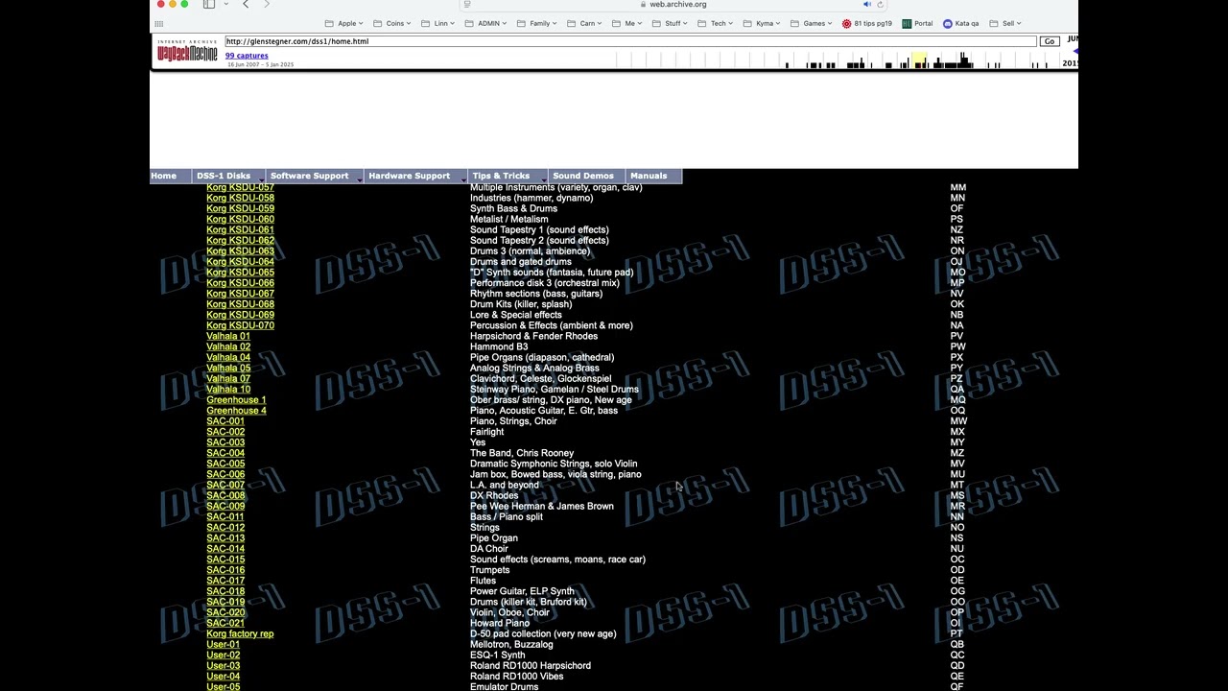Reload the page using the refresh icon
This screenshot has width=1228, height=691.
(880, 4)
